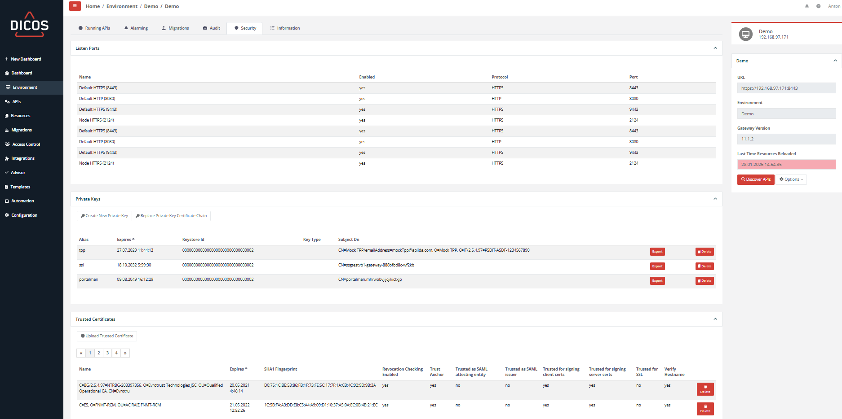
Task: Click Create New Private Key
Action: pos(104,216)
